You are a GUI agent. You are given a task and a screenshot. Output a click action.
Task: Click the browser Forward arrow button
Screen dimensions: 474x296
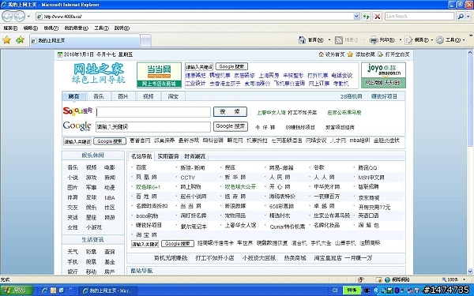click(x=19, y=16)
